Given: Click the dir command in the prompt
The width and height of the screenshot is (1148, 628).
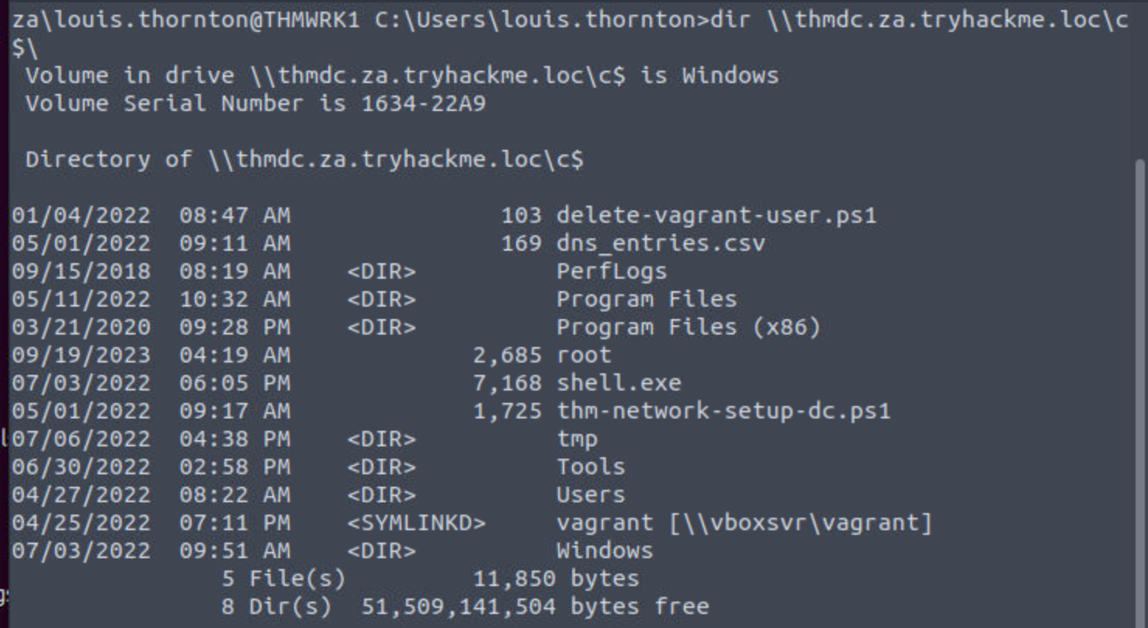Looking at the screenshot, I should pos(731,19).
